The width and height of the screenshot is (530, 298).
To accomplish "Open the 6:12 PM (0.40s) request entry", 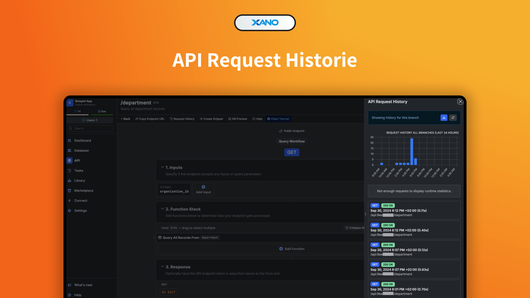I will coord(414,230).
